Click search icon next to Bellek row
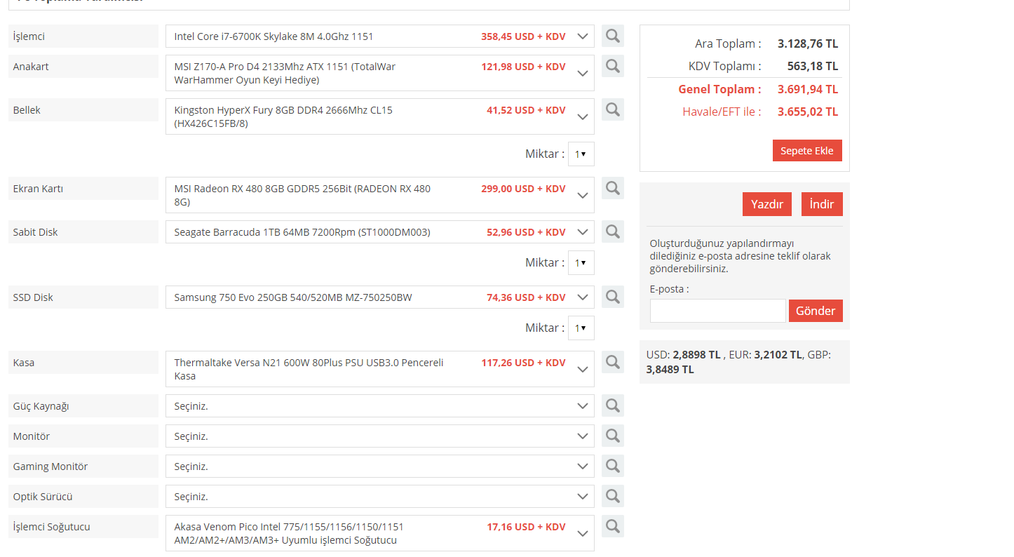 613,109
